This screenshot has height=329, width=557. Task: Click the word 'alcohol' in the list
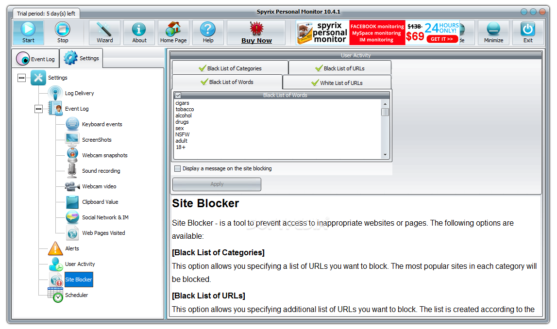183,115
